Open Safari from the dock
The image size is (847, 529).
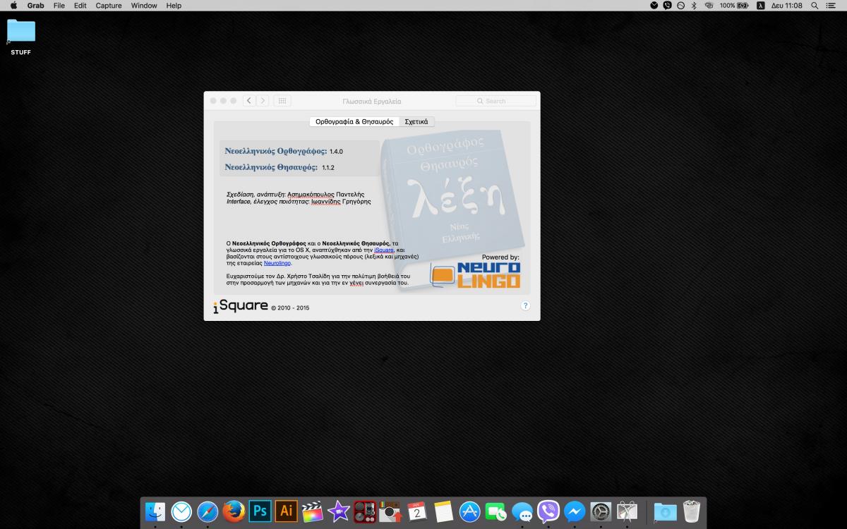[208, 511]
